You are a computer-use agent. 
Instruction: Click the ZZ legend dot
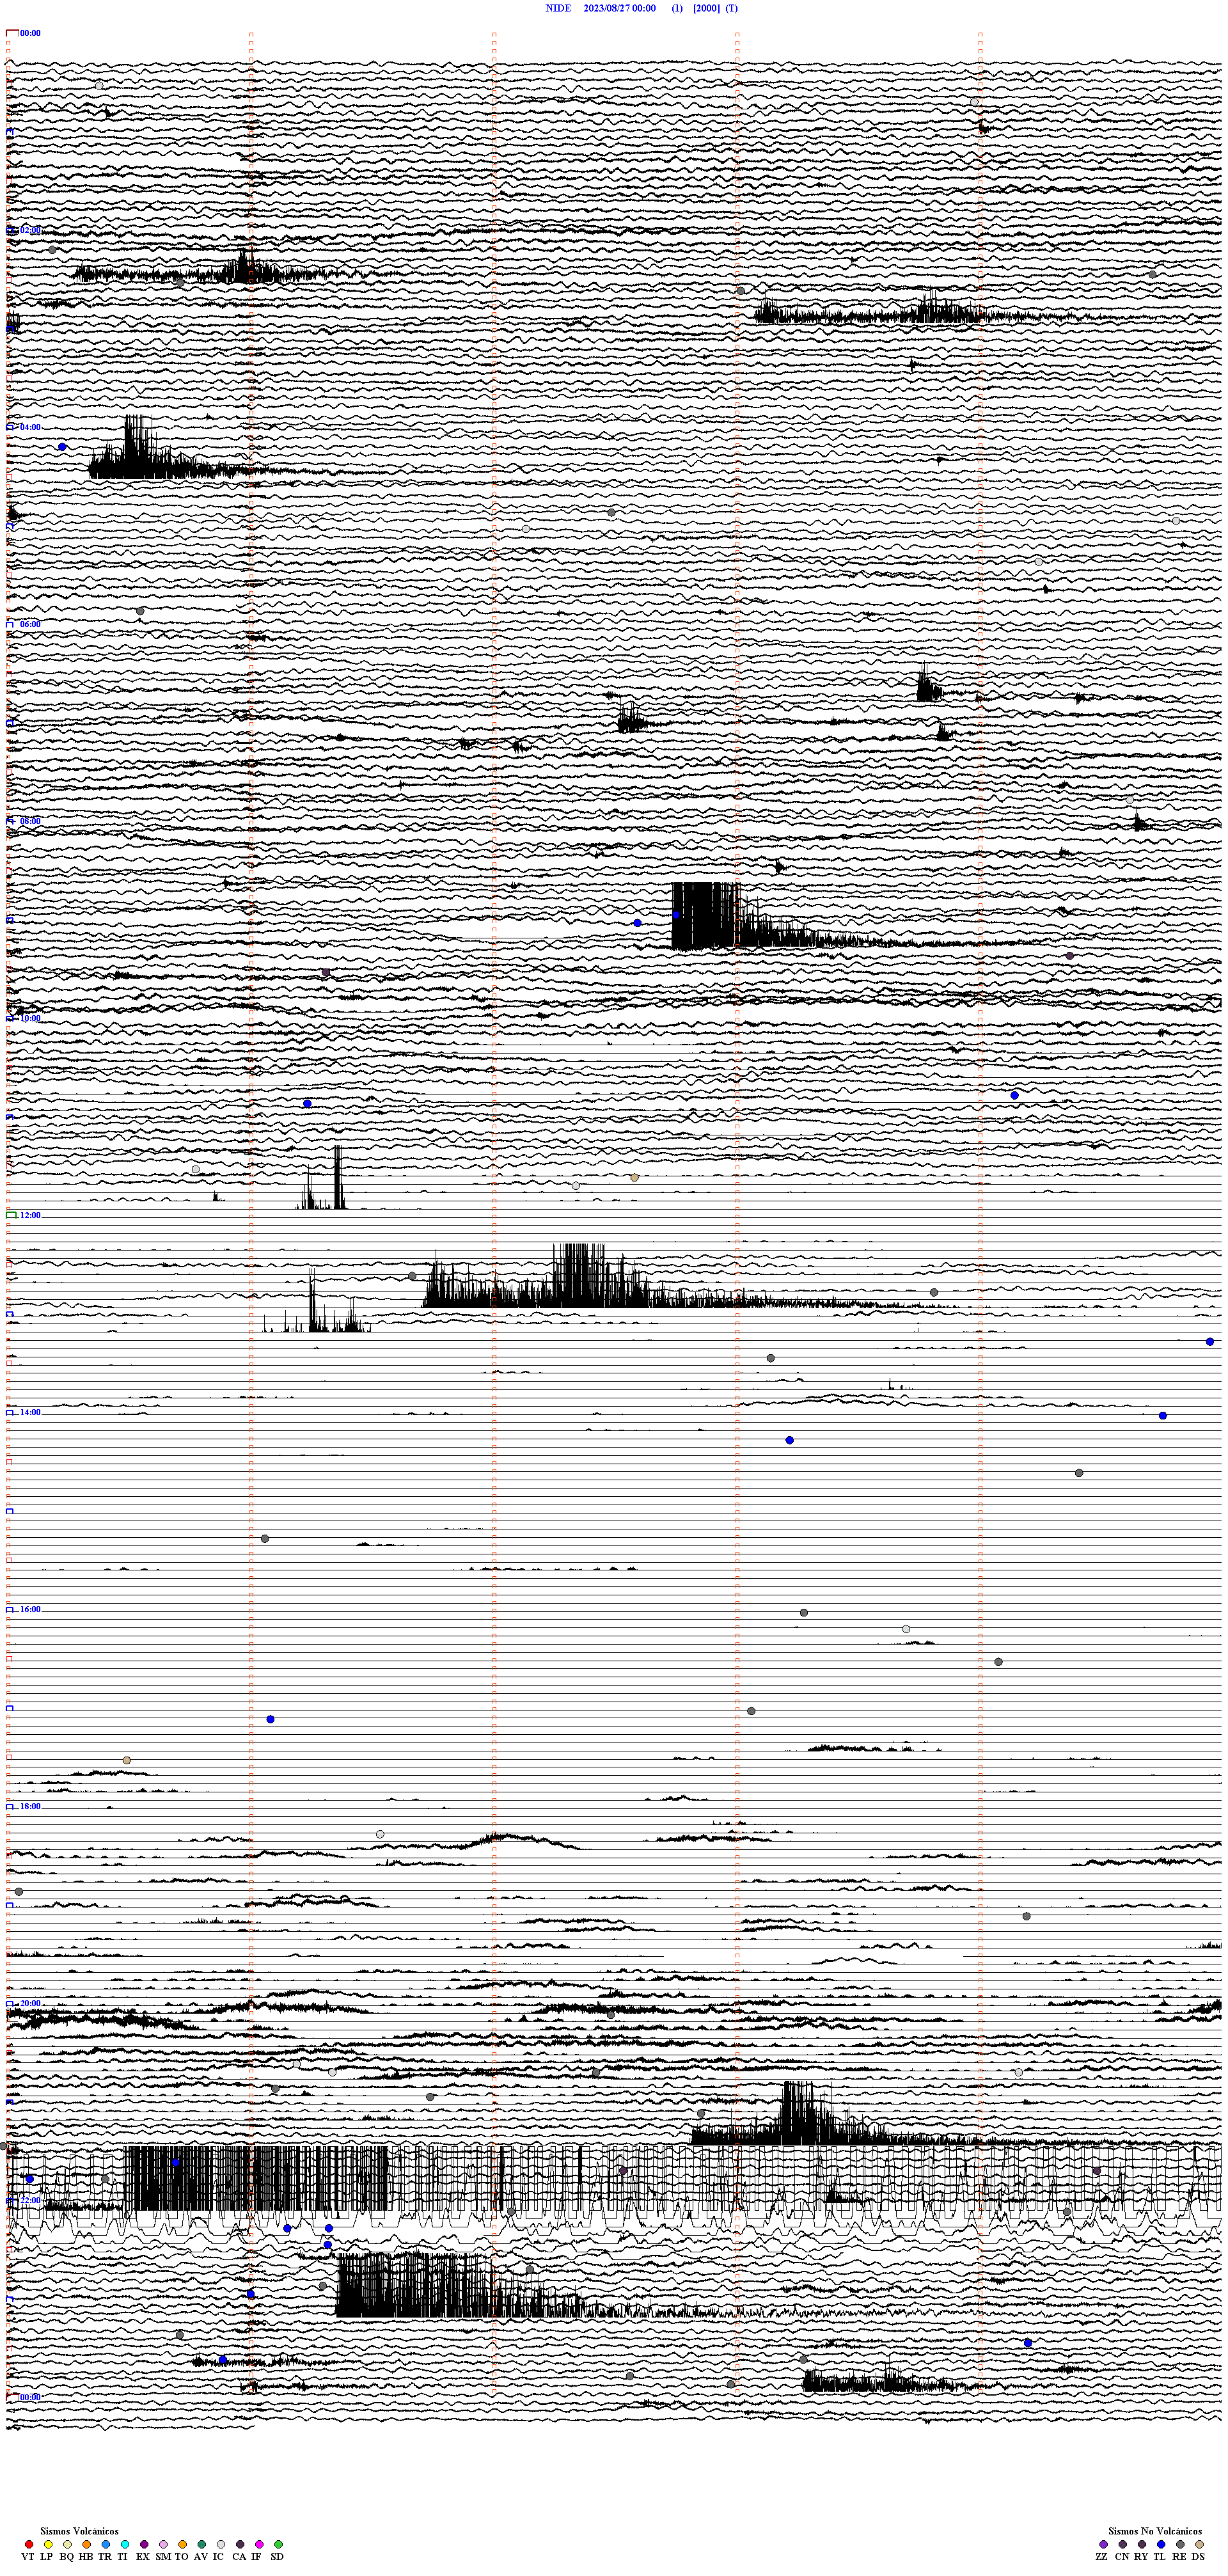point(1104,2544)
